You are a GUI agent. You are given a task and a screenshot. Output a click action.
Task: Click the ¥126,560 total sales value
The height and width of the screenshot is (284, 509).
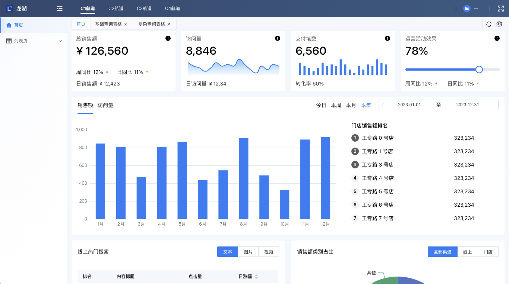point(102,51)
